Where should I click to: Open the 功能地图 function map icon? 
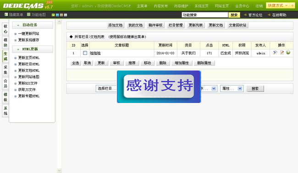tap(29, 15)
